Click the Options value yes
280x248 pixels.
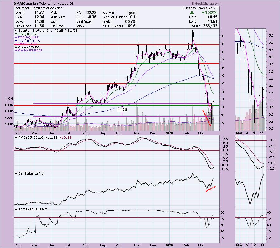[132, 13]
